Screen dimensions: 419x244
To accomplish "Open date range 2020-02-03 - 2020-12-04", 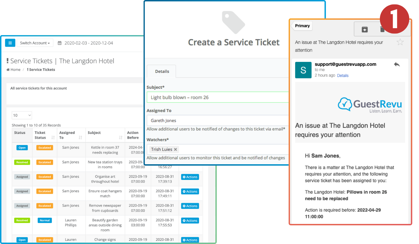I will pyautogui.click(x=89, y=43).
